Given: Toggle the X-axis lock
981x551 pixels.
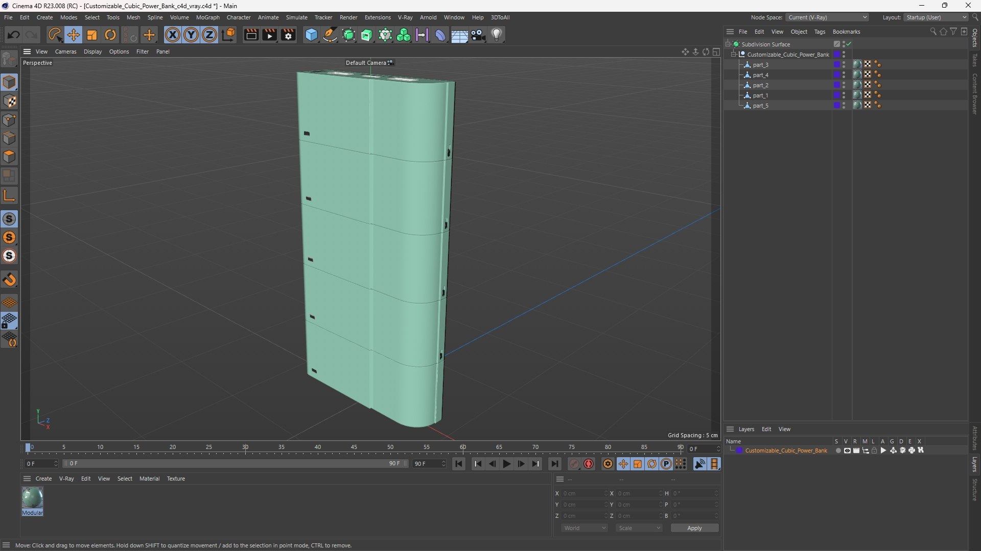Looking at the screenshot, I should coord(173,35).
